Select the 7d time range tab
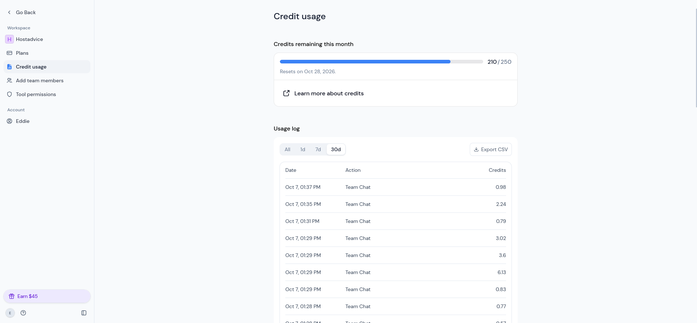The width and height of the screenshot is (697, 323). [x=318, y=149]
